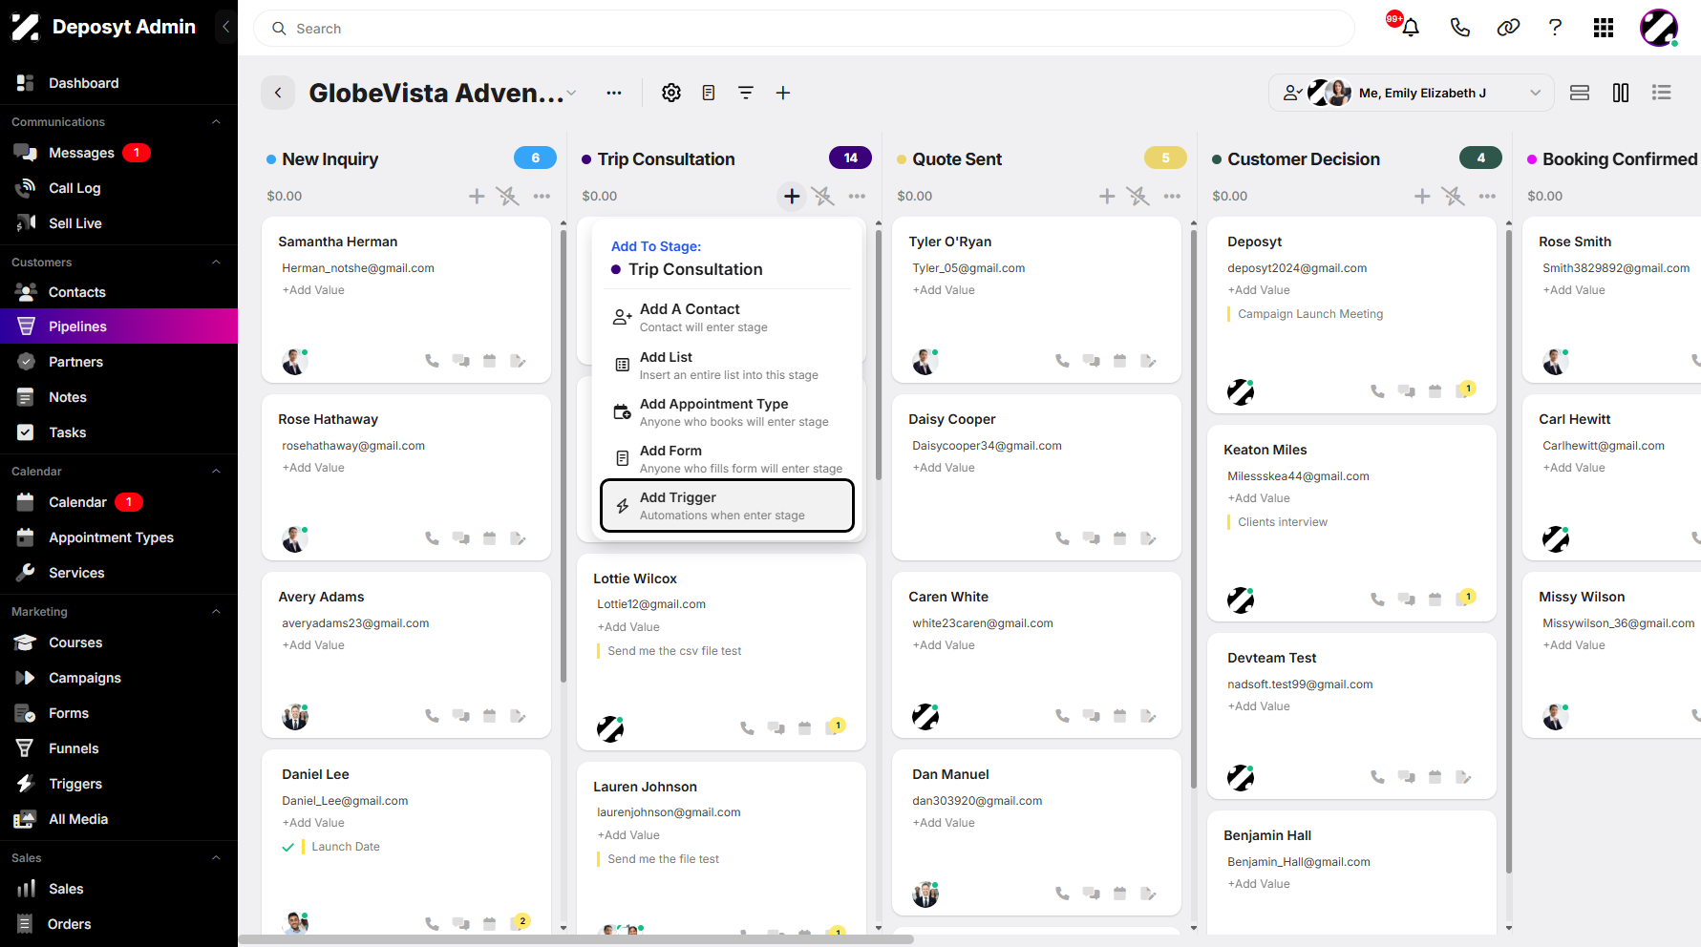Open the GlobeVista pipeline name dropdown
This screenshot has height=947, width=1701.
tap(571, 93)
